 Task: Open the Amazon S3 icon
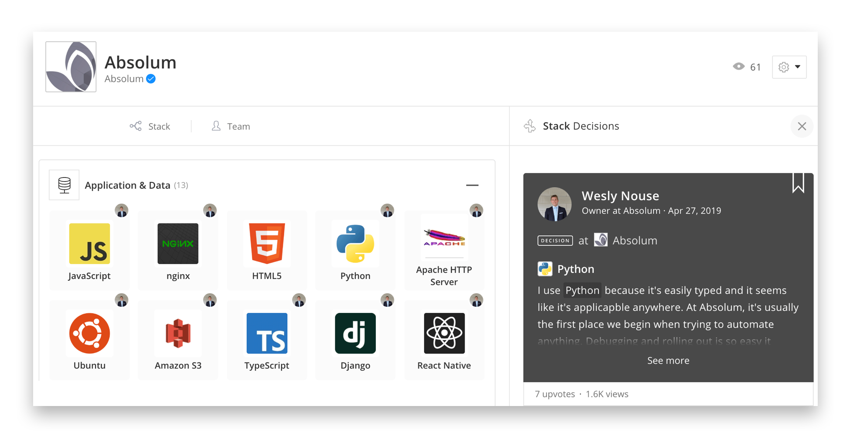click(178, 333)
